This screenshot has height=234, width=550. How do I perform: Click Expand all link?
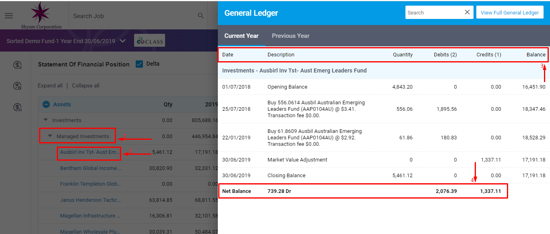tap(50, 85)
